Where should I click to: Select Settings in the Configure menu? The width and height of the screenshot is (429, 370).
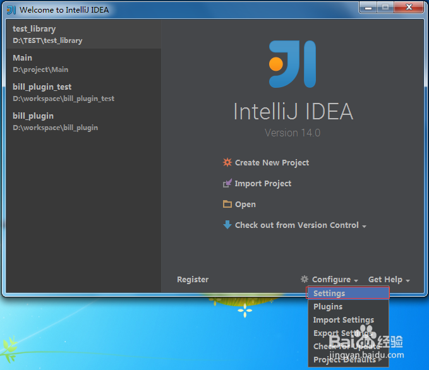point(347,293)
